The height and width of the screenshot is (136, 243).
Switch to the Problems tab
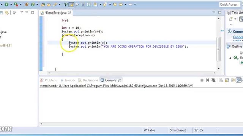(x=49, y=80)
